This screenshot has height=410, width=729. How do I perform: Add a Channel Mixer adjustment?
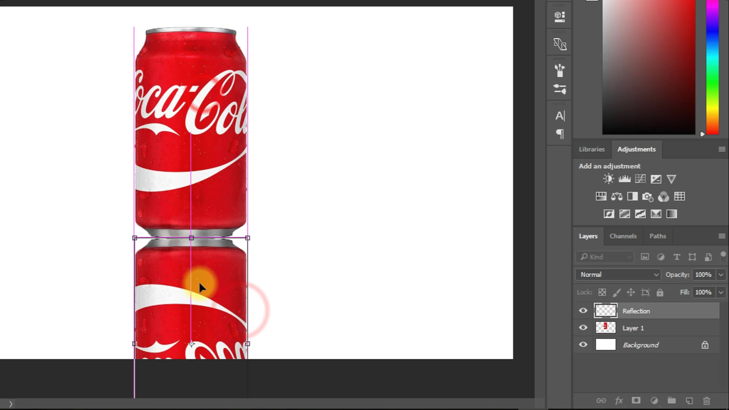pyautogui.click(x=663, y=197)
